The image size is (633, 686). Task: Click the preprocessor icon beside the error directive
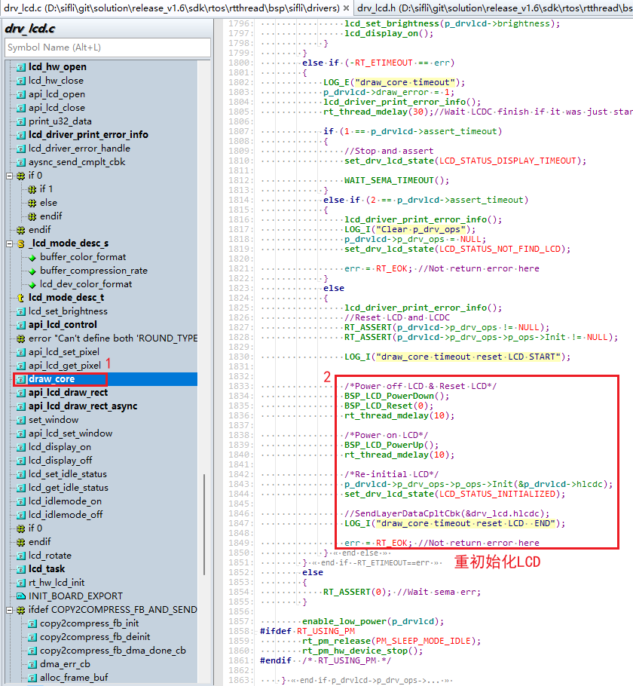pyautogui.click(x=21, y=338)
